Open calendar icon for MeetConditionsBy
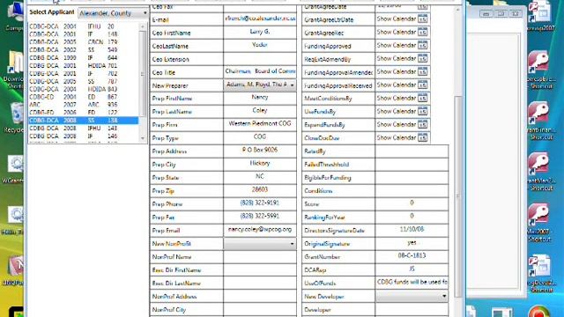564x317 pixels. [x=423, y=98]
